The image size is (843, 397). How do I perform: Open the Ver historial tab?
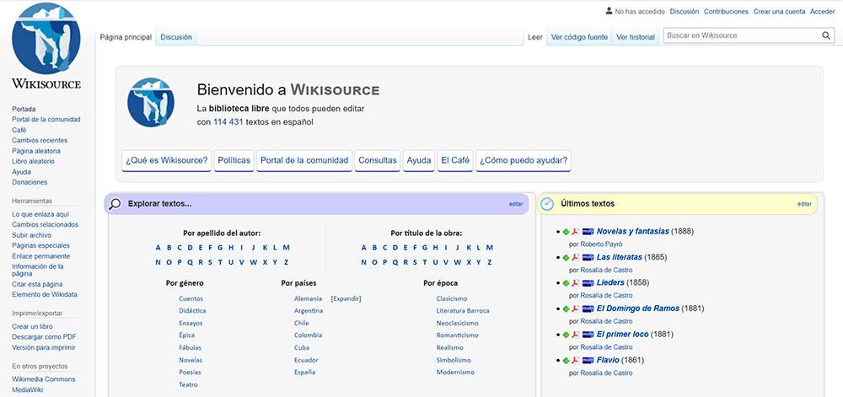point(635,37)
